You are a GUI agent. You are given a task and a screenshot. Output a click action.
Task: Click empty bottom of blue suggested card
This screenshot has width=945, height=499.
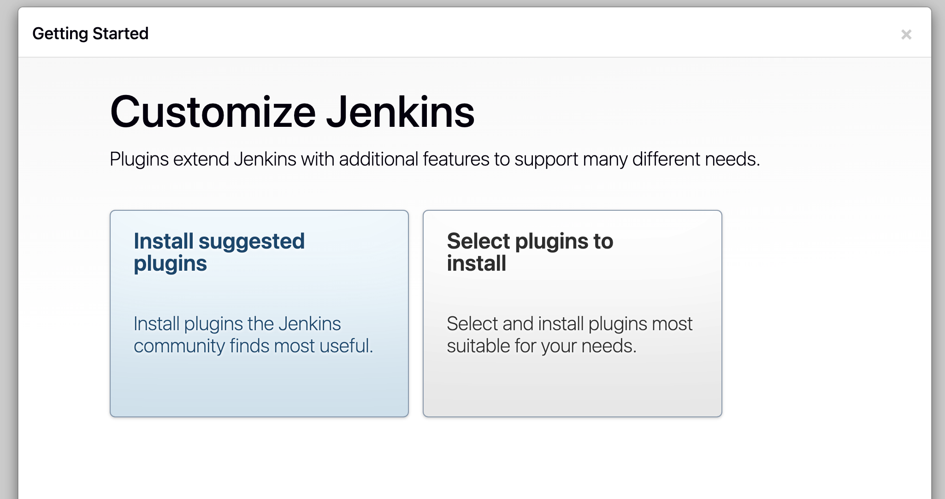pos(259,392)
